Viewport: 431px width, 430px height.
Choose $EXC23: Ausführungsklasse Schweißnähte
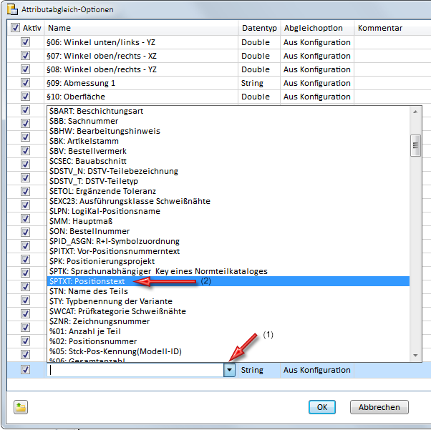[228, 201]
